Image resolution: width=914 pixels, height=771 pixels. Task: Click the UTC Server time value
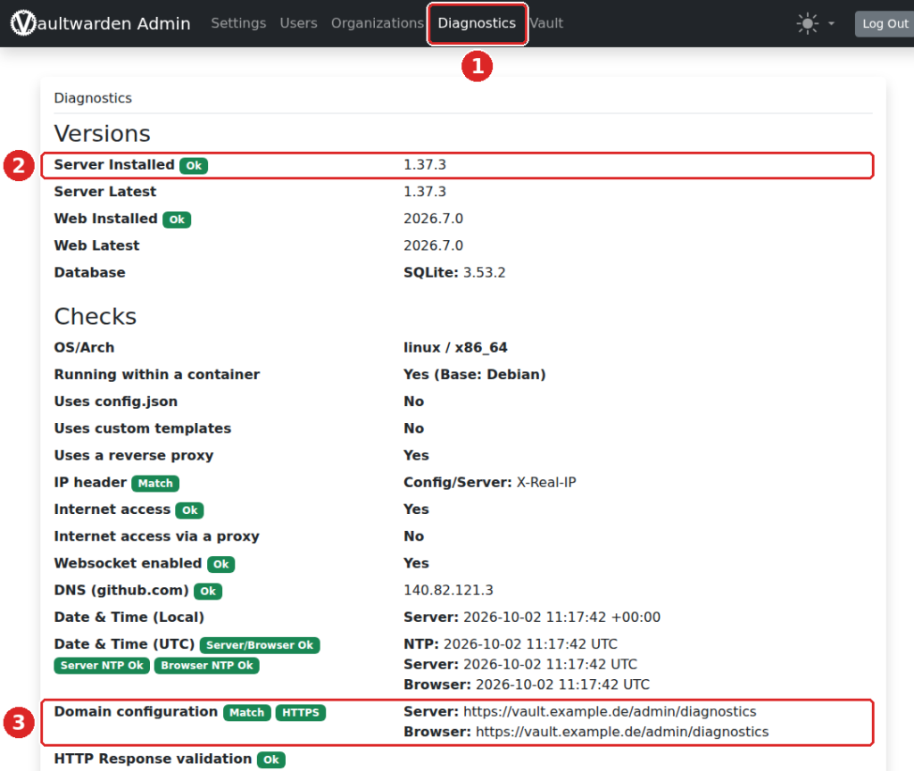[520, 664]
